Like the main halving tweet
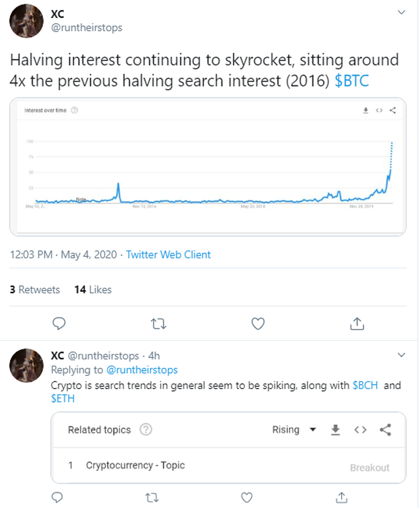The width and height of the screenshot is (419, 508). pyautogui.click(x=258, y=324)
